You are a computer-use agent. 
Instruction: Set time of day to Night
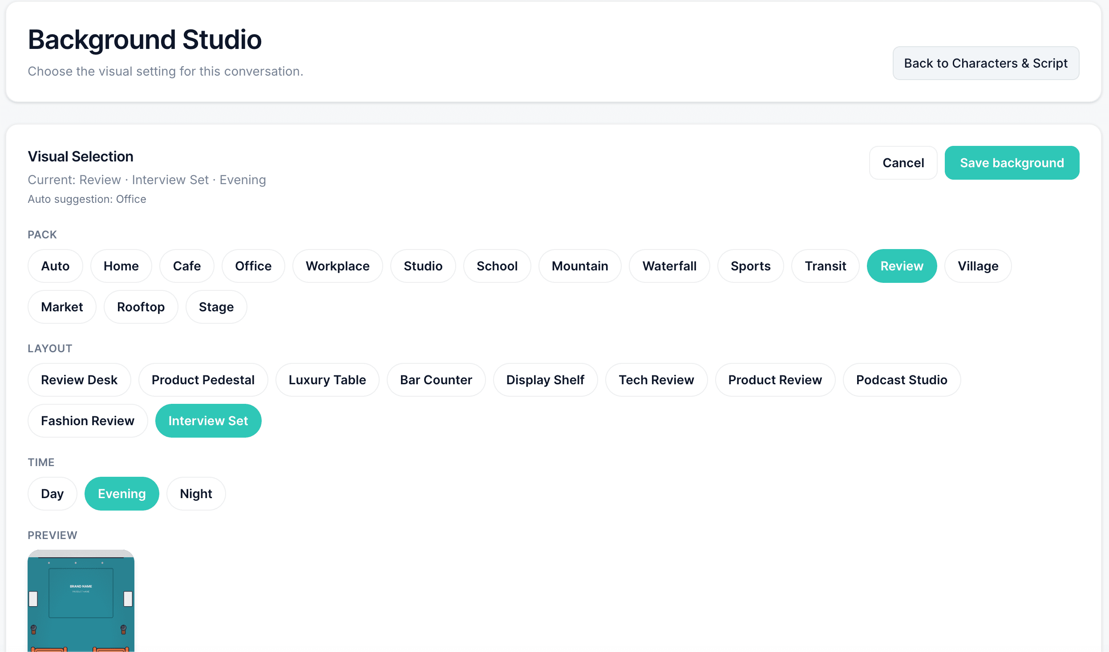[196, 494]
